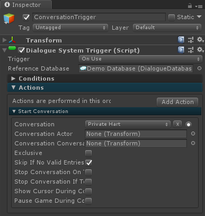Click the Inspector lock icon

point(190,6)
